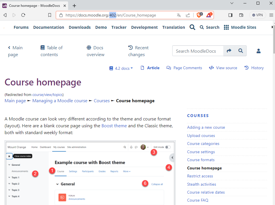Open the tab search down-chevron in title bar
Image resolution: width=275 pixels, height=205 pixels.
coord(232,3)
